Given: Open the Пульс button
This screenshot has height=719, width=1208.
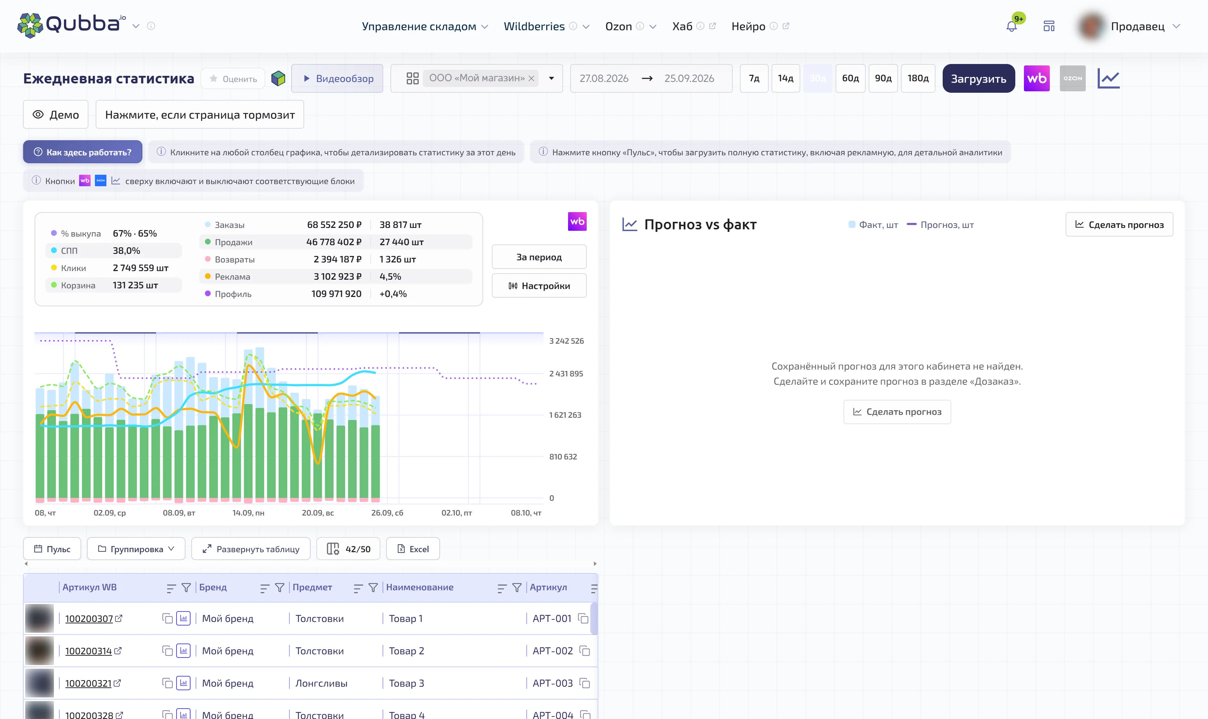Looking at the screenshot, I should click(52, 549).
